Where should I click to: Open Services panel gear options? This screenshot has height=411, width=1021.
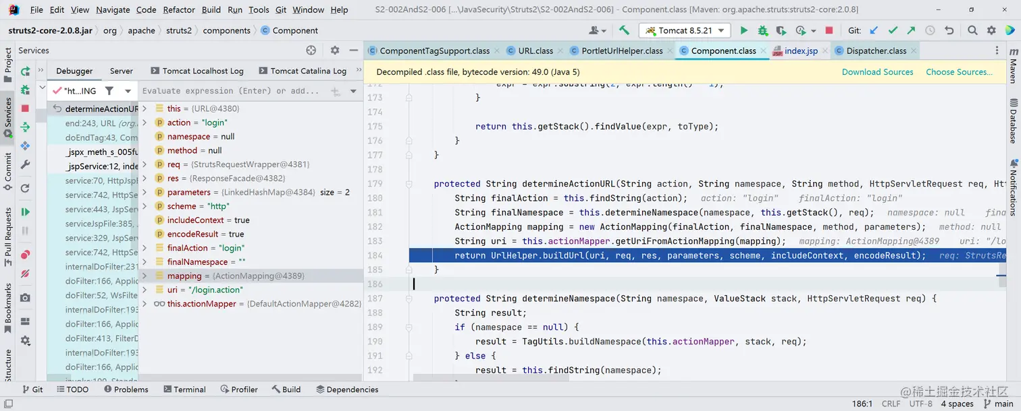point(335,51)
